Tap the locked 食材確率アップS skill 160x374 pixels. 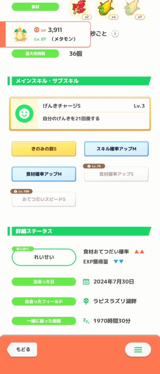pyautogui.click(x=116, y=174)
